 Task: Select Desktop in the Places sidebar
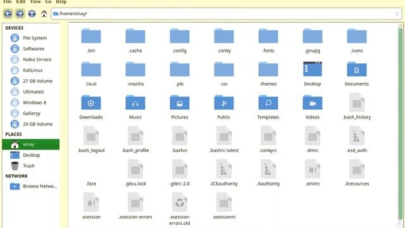(x=31, y=155)
